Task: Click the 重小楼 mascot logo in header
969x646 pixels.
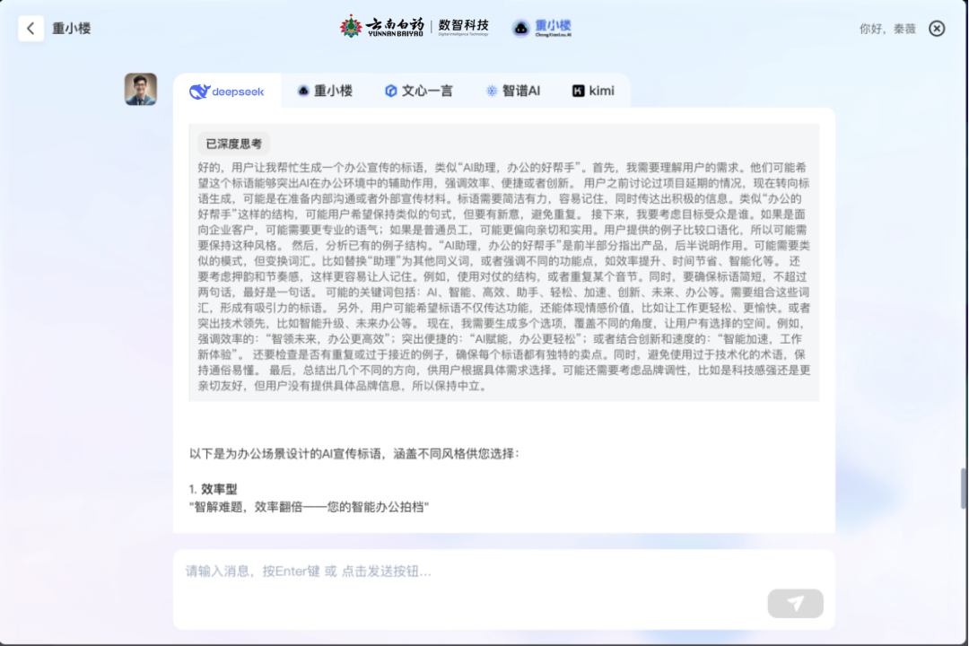Action: pos(541,28)
